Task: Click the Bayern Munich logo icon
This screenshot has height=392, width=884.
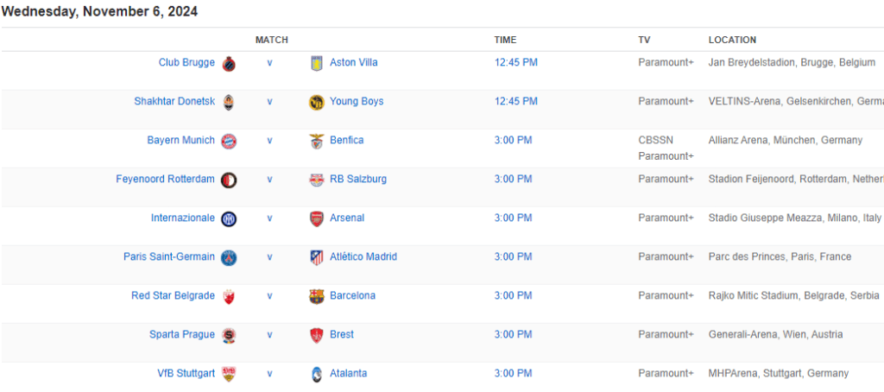Action: [229, 141]
